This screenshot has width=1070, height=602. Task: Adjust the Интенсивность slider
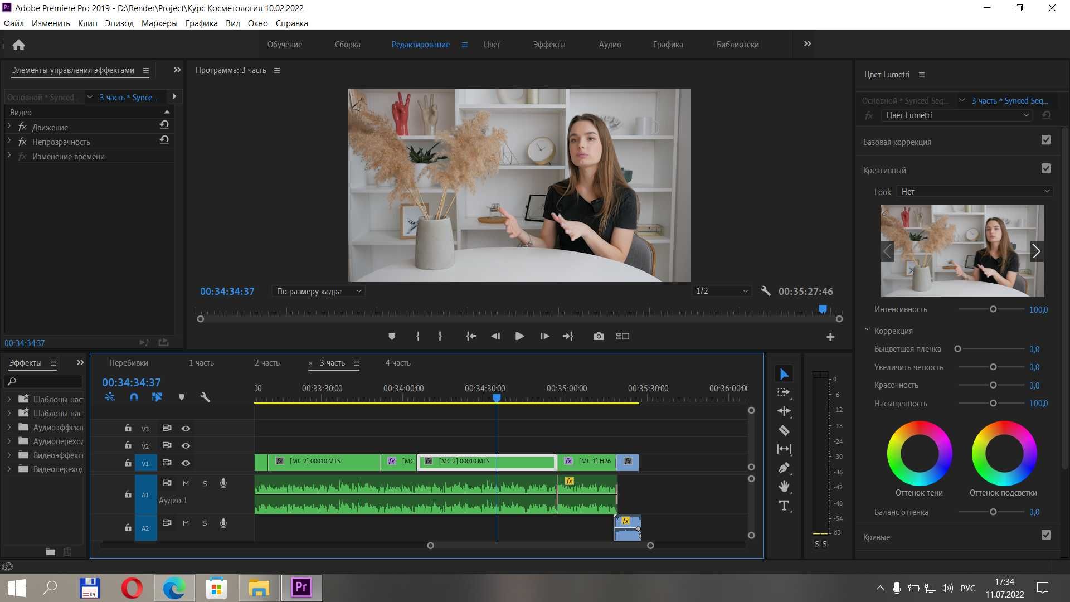[993, 309]
